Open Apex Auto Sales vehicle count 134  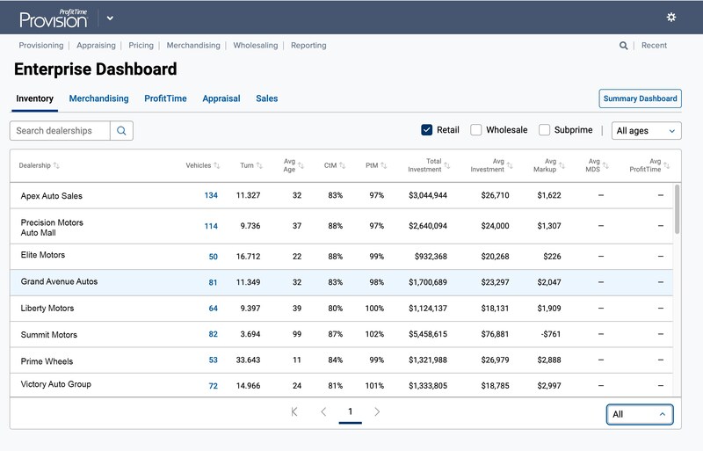pyautogui.click(x=211, y=195)
